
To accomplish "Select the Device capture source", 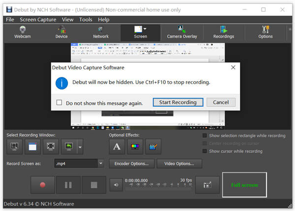I will coord(61,32).
